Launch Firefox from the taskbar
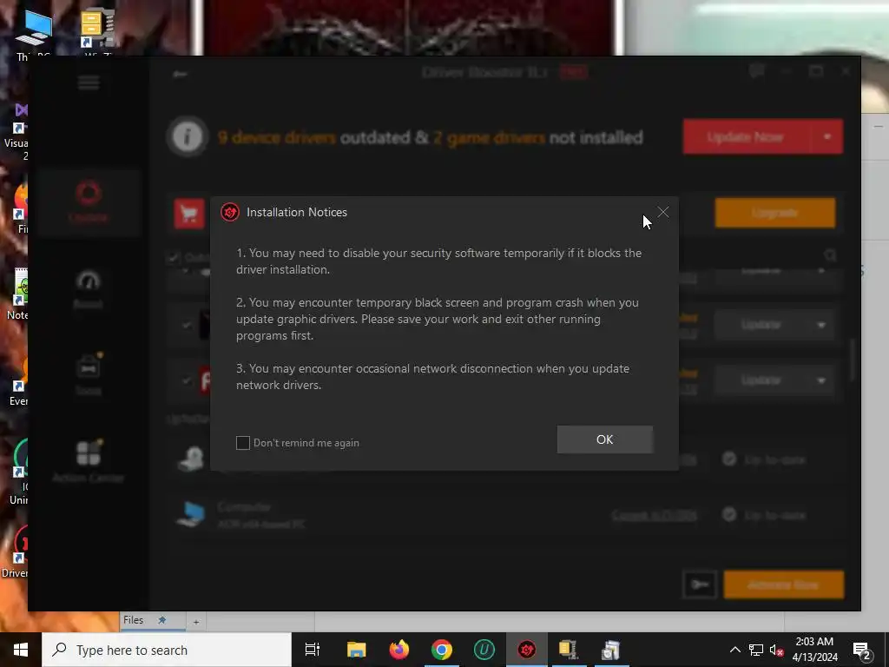 coord(399,650)
